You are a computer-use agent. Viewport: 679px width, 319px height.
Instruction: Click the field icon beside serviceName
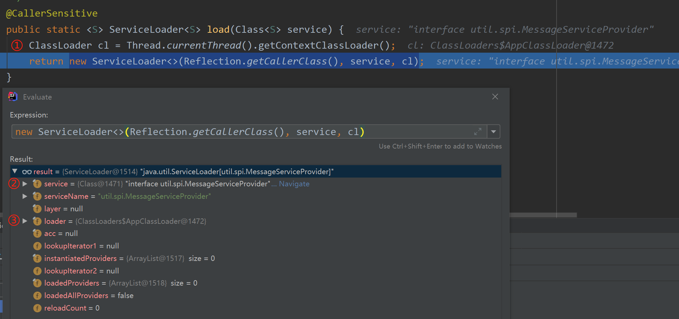(37, 196)
